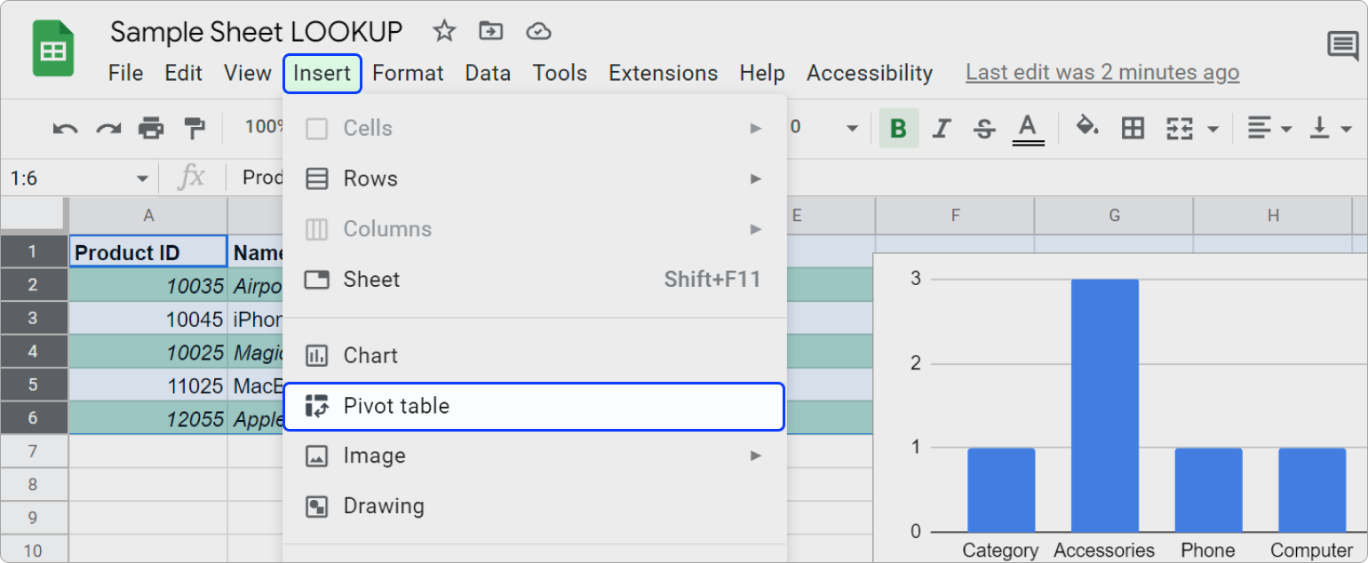Open the comment history icon

click(1341, 45)
